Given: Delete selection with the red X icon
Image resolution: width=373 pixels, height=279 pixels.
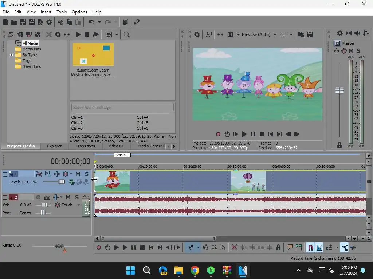Looking at the screenshot, I should pos(234,248).
